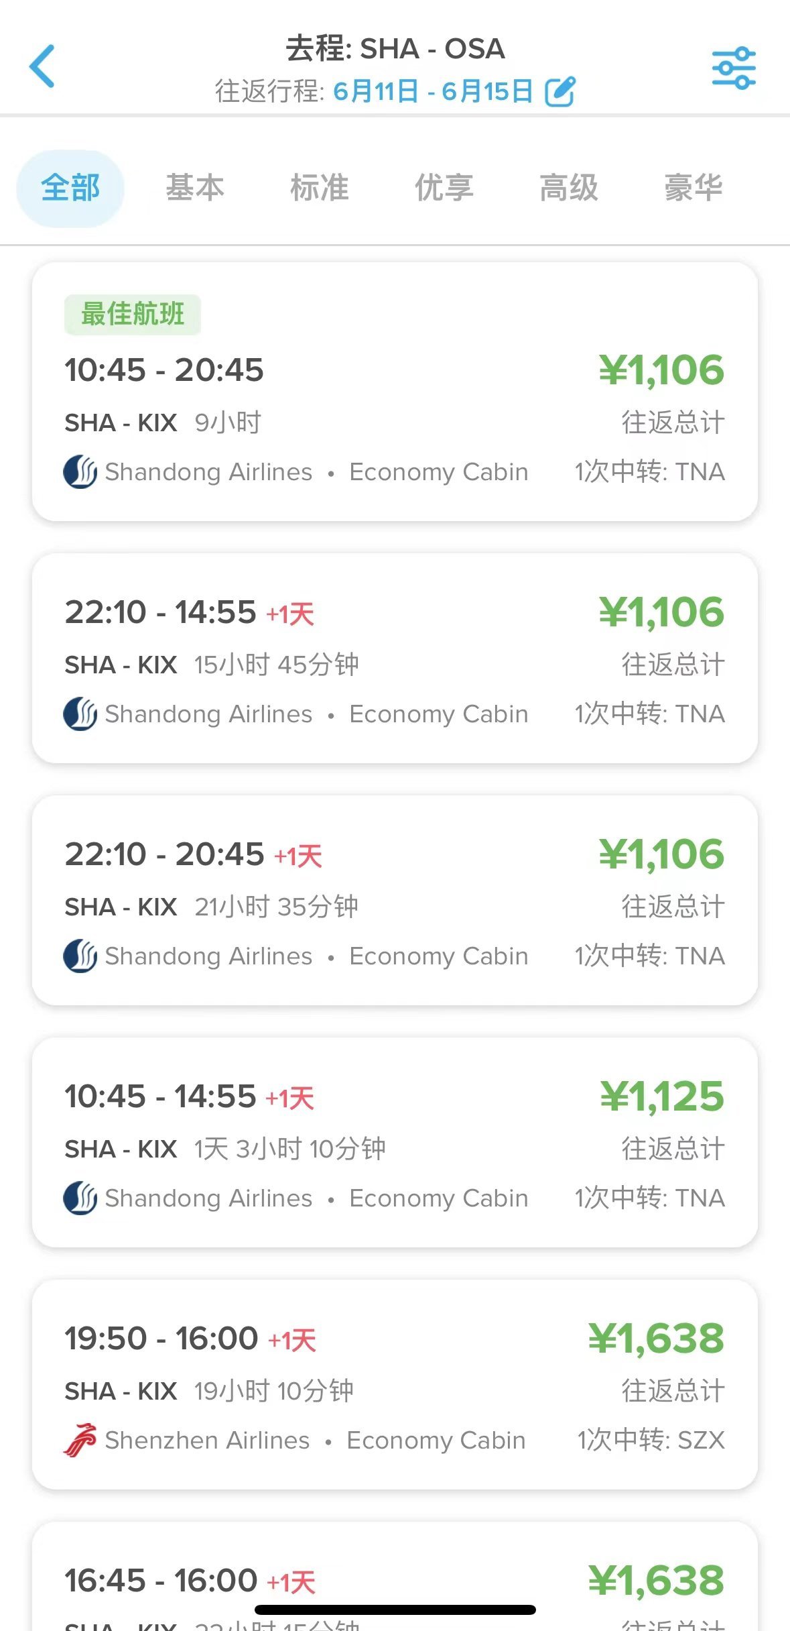Choose the 19:50 - 16:00 Shenzhen Airlines flight
This screenshot has height=1631, width=790.
click(x=395, y=1384)
